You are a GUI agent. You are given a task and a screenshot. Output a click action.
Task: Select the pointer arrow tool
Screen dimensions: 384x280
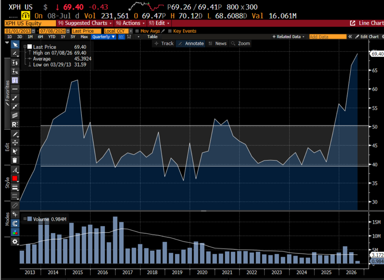click(x=15, y=45)
